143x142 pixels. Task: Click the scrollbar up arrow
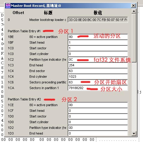134,11
